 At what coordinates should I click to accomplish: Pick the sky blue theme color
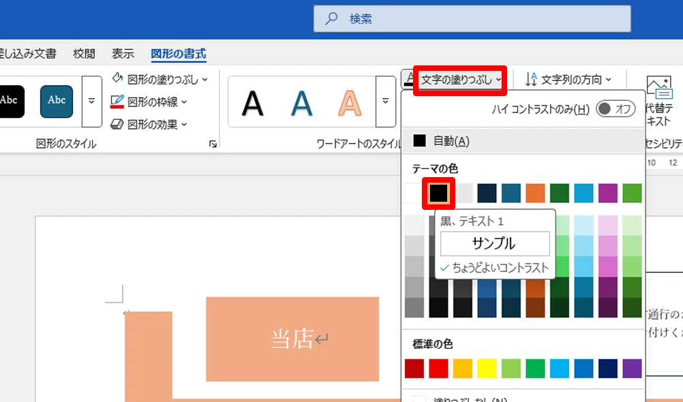coord(583,194)
